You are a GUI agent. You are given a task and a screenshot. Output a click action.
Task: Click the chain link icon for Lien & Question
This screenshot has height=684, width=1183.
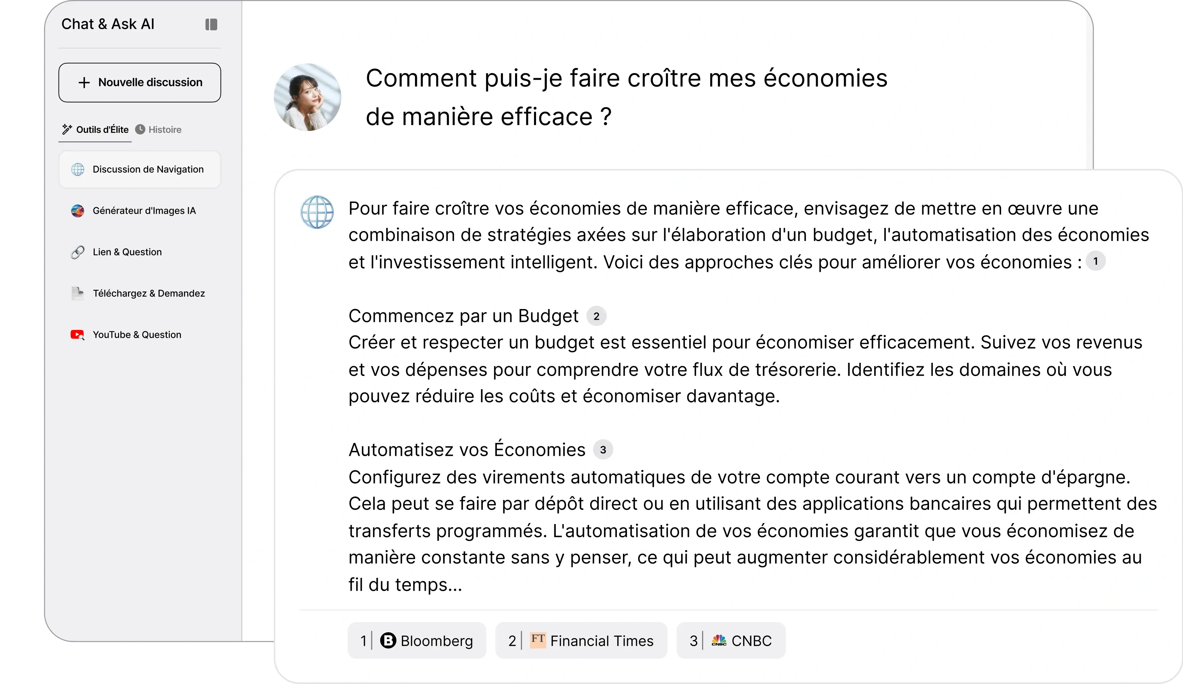(78, 252)
